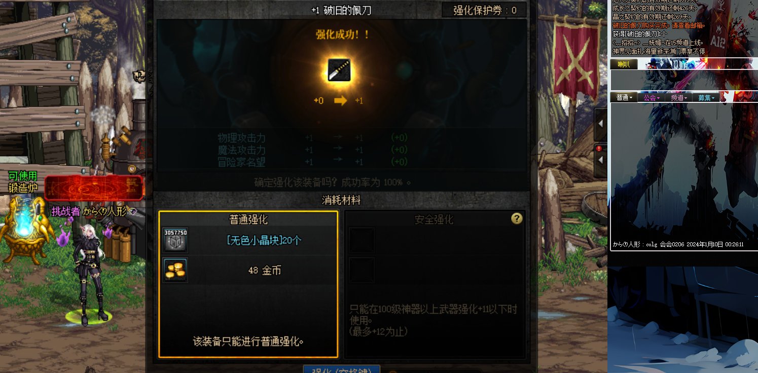Open the 普通 chat channel dropdown
Screen dimensions: 758x373
tap(624, 97)
